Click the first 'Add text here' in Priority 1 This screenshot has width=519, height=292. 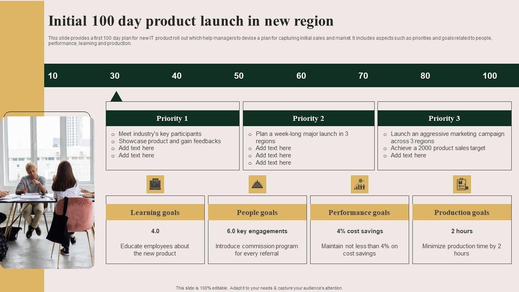pos(136,148)
